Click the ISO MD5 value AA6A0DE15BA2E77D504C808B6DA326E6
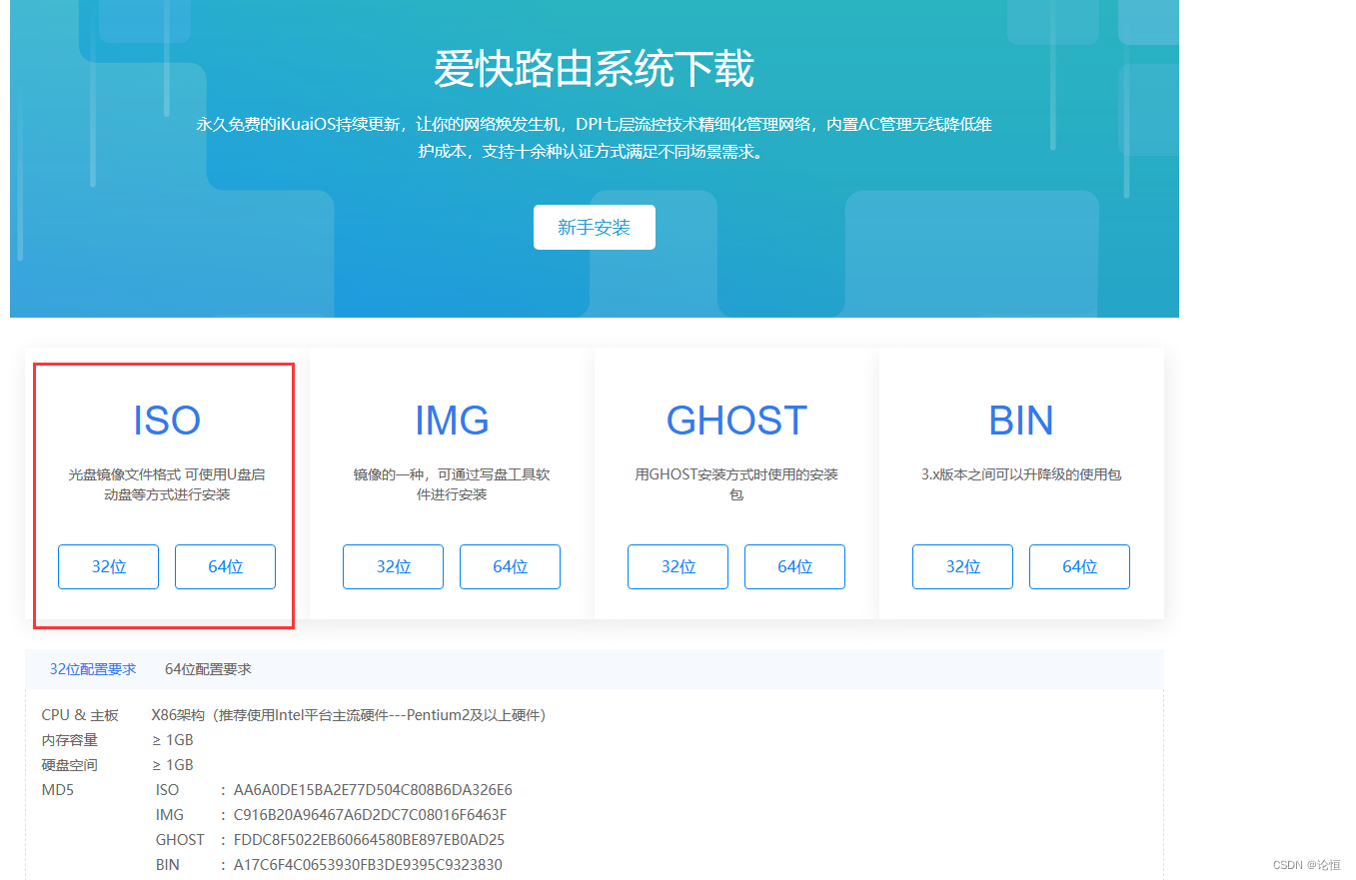Viewport: 1356px width, 880px height. [373, 790]
